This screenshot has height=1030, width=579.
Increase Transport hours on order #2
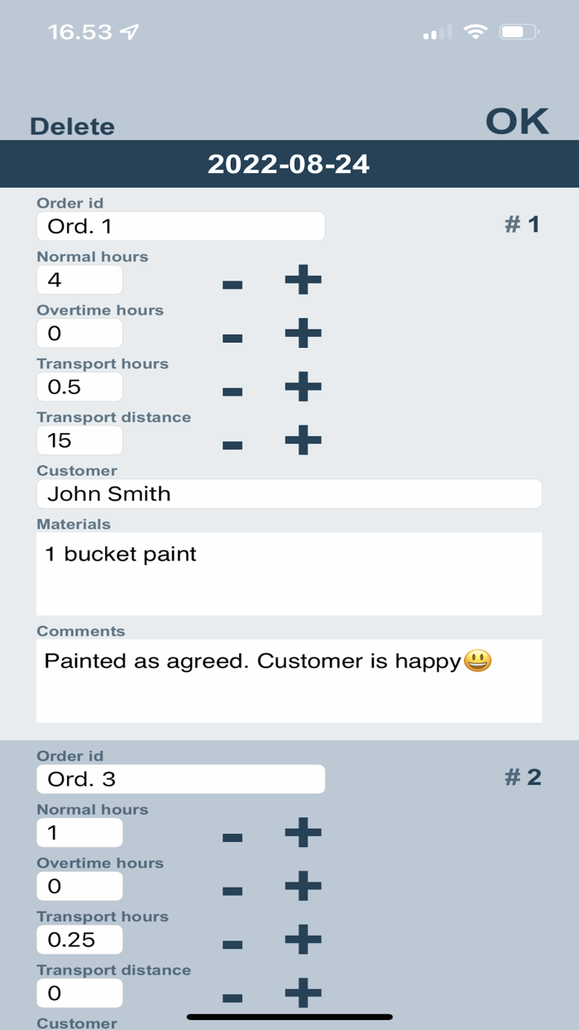302,940
